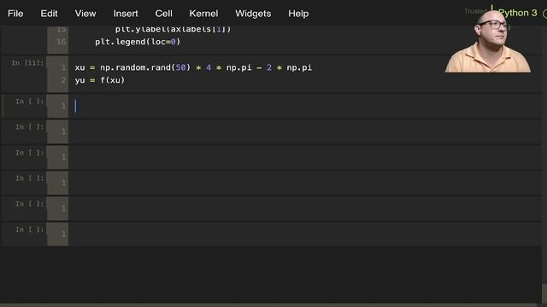The width and height of the screenshot is (547, 307).
Task: Click the yu = f(xu) code line
Action: (x=100, y=80)
